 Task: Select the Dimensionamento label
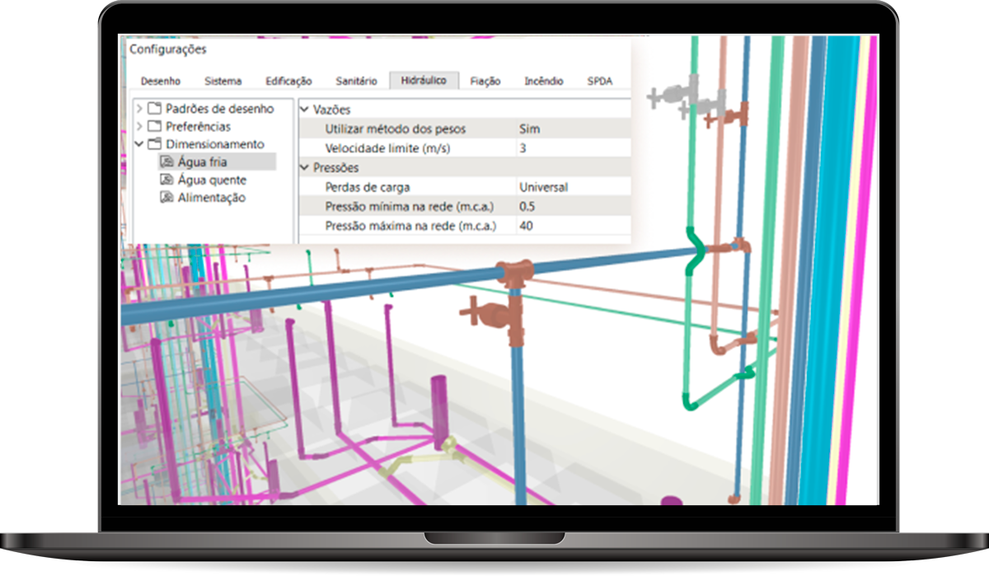coord(215,144)
